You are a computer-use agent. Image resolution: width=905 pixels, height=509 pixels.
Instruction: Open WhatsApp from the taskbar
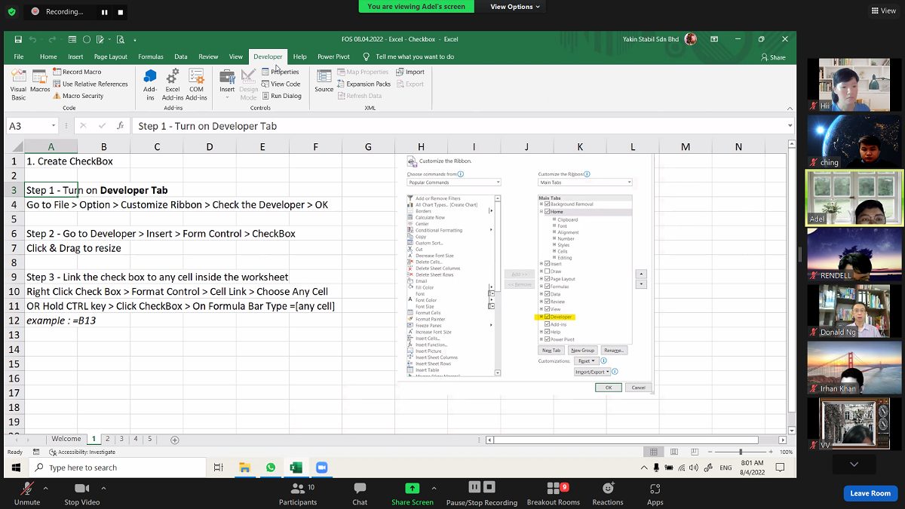click(x=271, y=468)
